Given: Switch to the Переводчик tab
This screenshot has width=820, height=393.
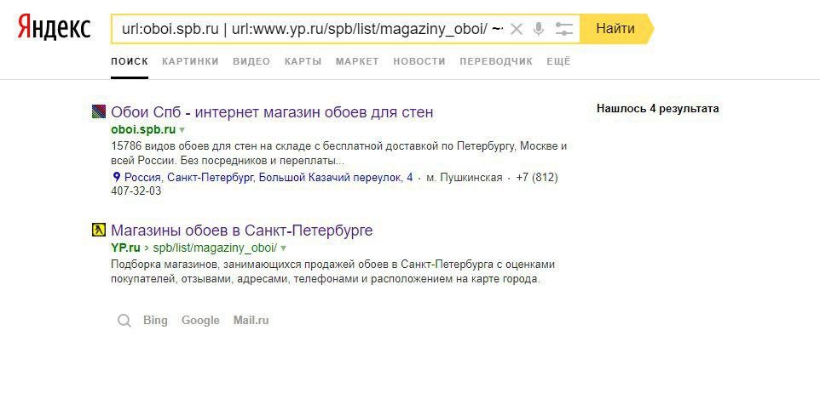Looking at the screenshot, I should (496, 61).
